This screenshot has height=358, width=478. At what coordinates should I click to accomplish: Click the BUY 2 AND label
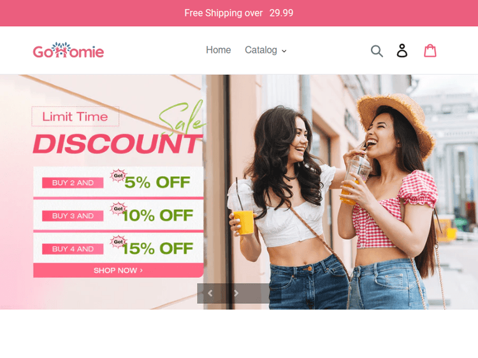click(73, 182)
